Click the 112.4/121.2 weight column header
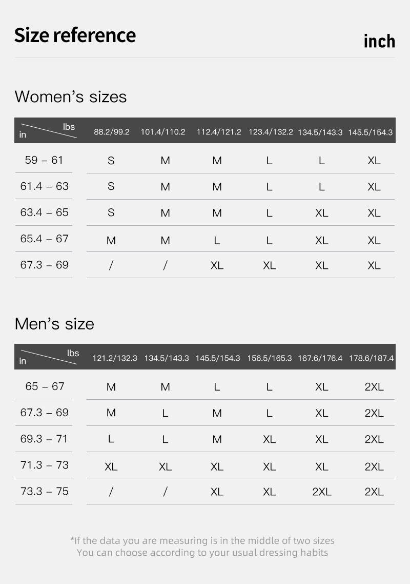 point(219,132)
